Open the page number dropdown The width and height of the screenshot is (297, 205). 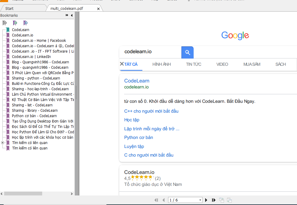(x=200, y=200)
